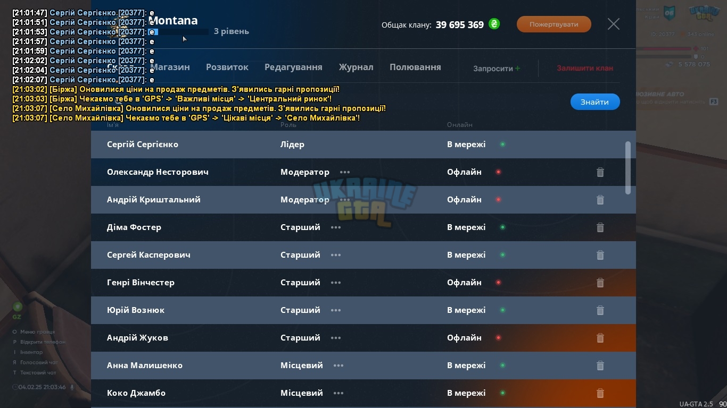
Task: Open the Розвиток tab
Action: pyautogui.click(x=227, y=67)
